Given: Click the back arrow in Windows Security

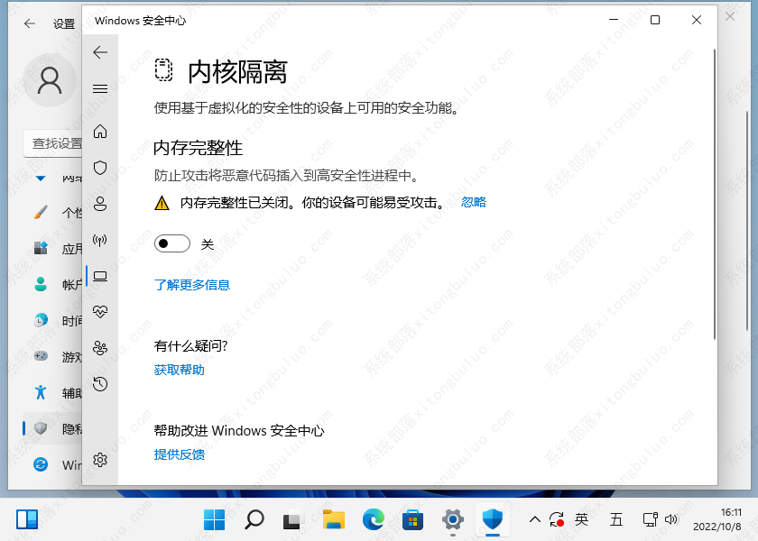Looking at the screenshot, I should (x=100, y=52).
